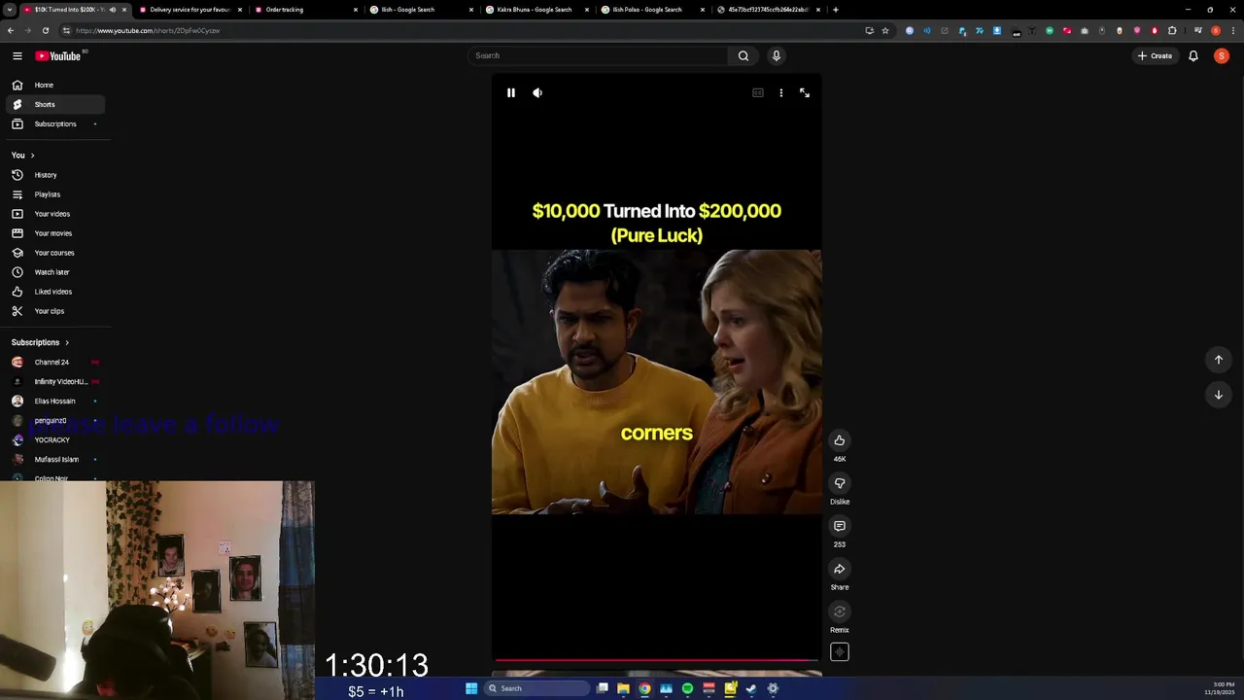Open History in sidebar
The width and height of the screenshot is (1244, 700).
[55, 175]
